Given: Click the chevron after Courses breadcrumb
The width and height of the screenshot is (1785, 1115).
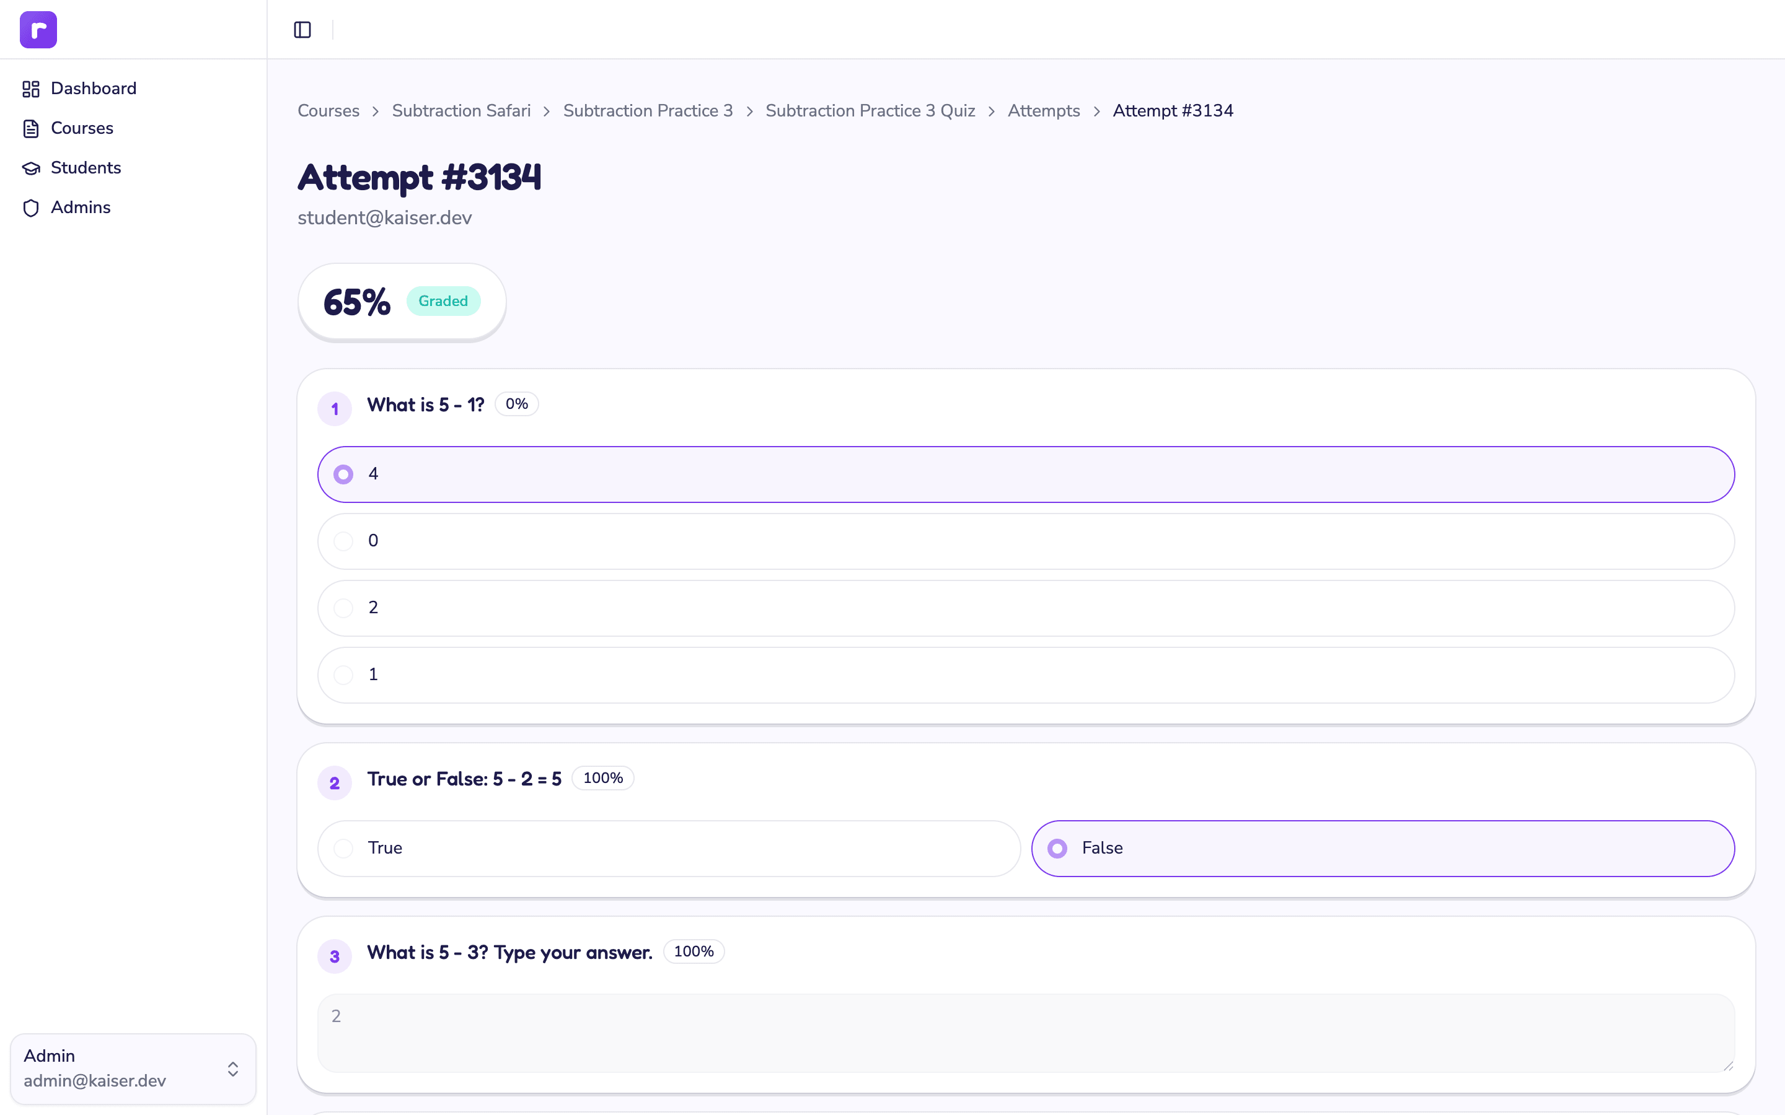Looking at the screenshot, I should tap(376, 111).
